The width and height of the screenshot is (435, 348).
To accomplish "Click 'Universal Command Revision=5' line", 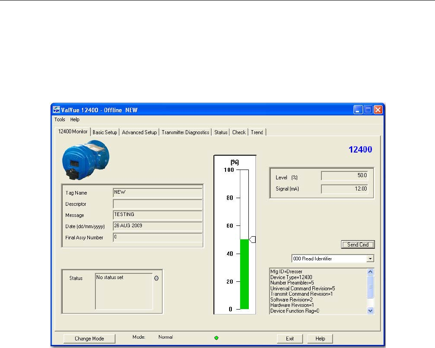I will [303, 289].
